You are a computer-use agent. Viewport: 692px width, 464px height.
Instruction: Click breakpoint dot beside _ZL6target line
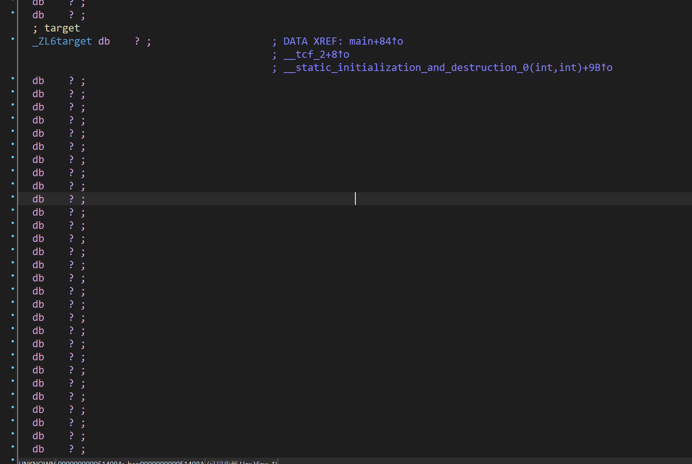[x=13, y=39]
